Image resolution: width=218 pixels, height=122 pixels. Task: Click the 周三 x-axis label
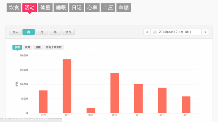(186, 115)
